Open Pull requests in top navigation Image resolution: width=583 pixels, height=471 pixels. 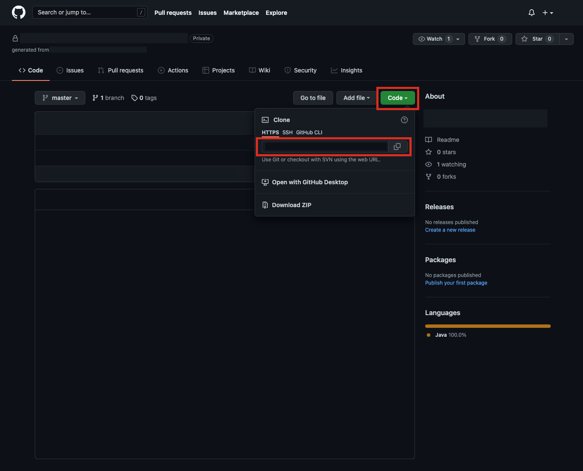pyautogui.click(x=173, y=13)
